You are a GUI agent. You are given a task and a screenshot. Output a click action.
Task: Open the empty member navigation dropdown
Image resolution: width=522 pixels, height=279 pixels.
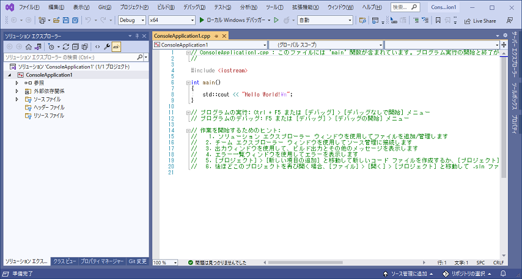[x=442, y=45]
